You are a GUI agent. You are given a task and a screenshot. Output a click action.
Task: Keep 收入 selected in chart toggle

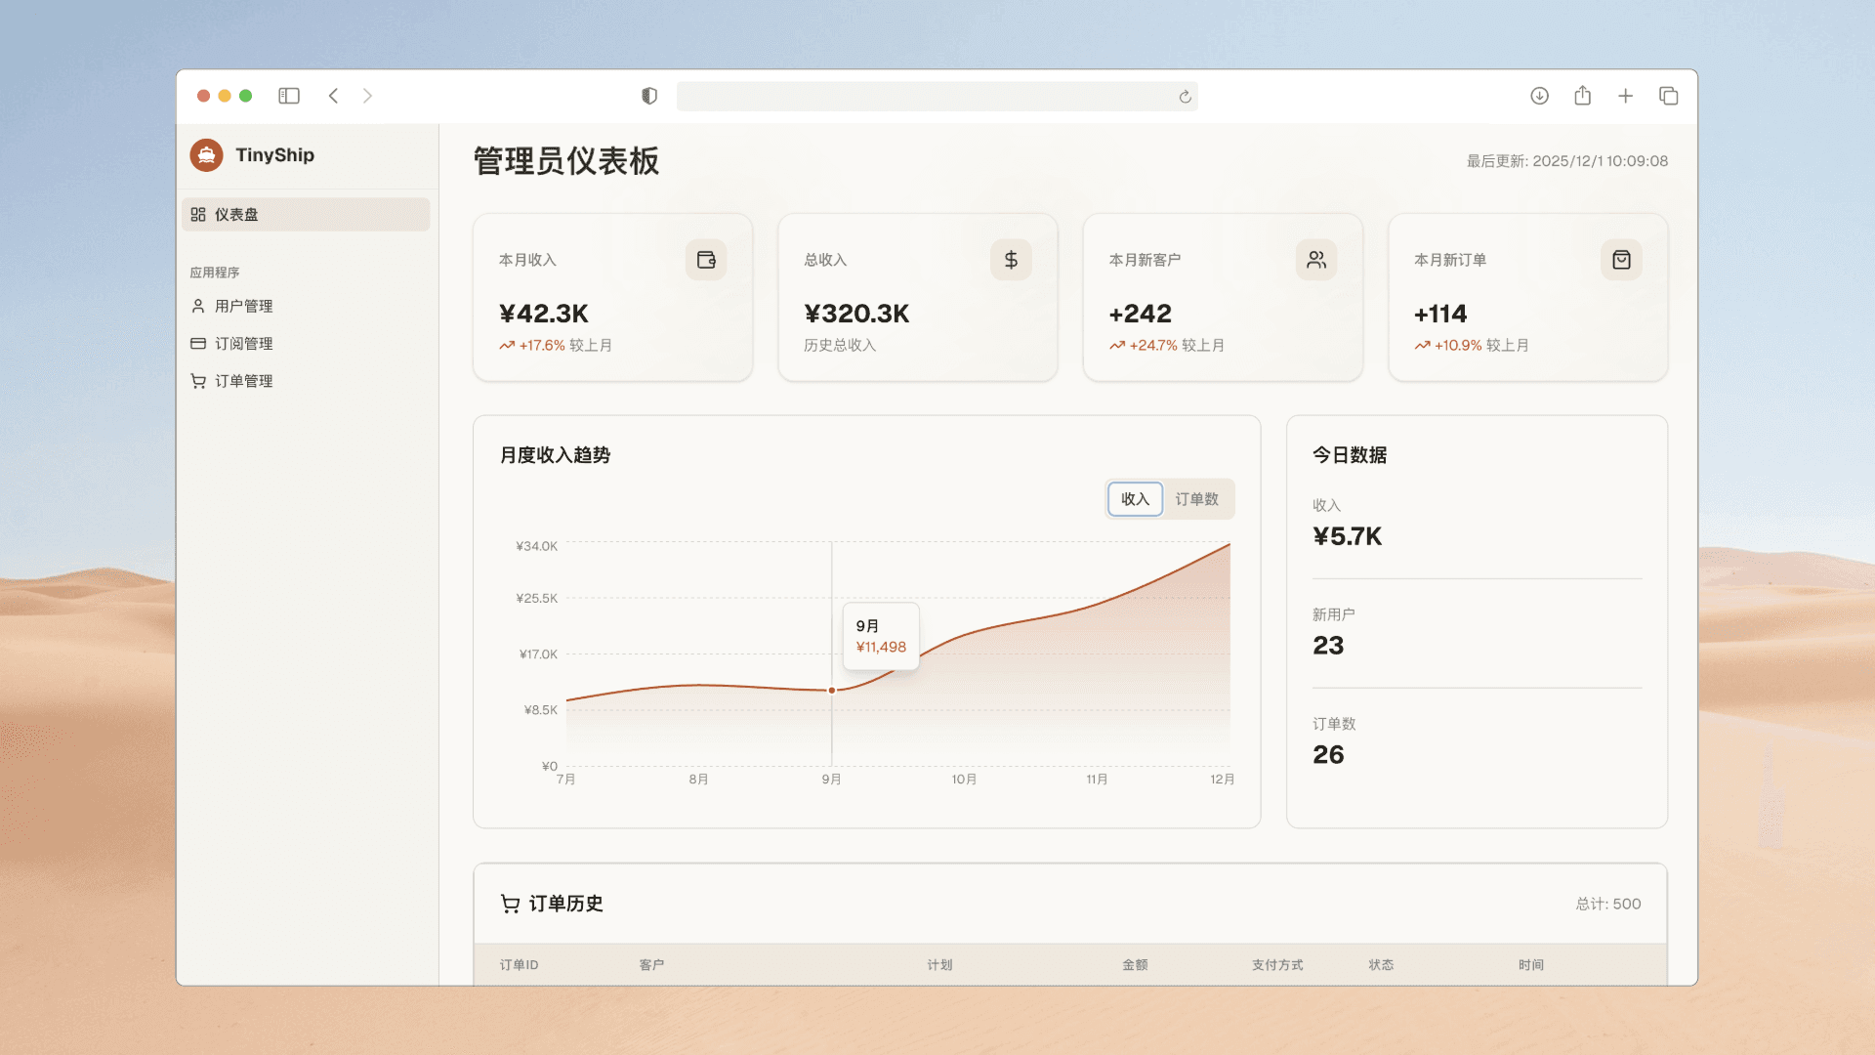(x=1135, y=498)
